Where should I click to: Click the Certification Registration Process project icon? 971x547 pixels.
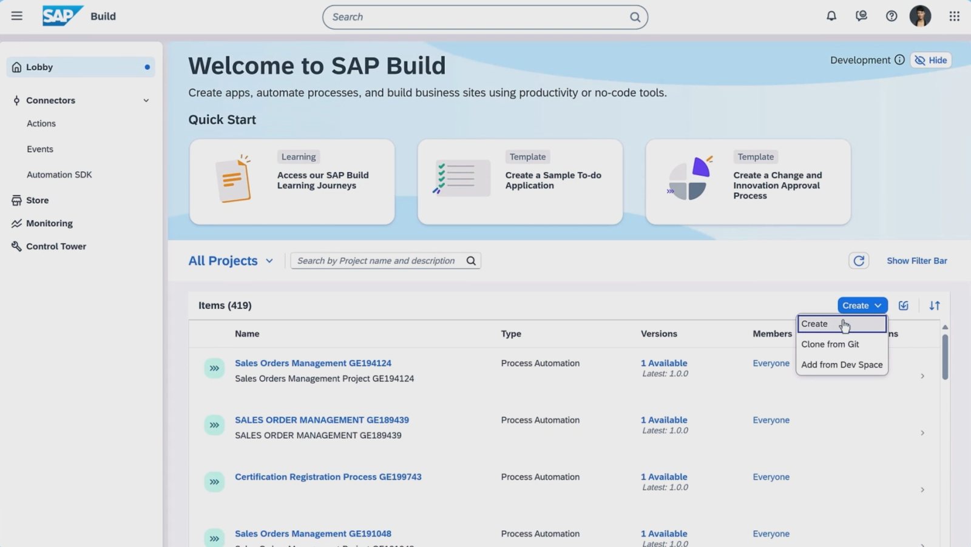coord(214,482)
